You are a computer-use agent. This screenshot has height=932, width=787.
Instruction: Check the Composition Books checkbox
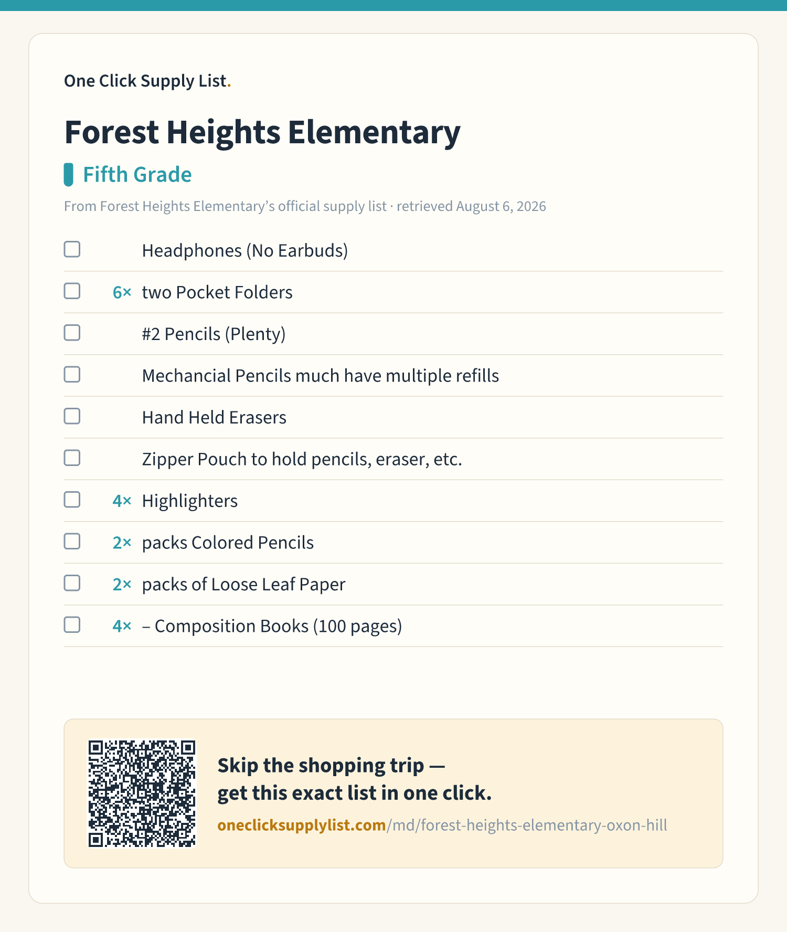(72, 624)
